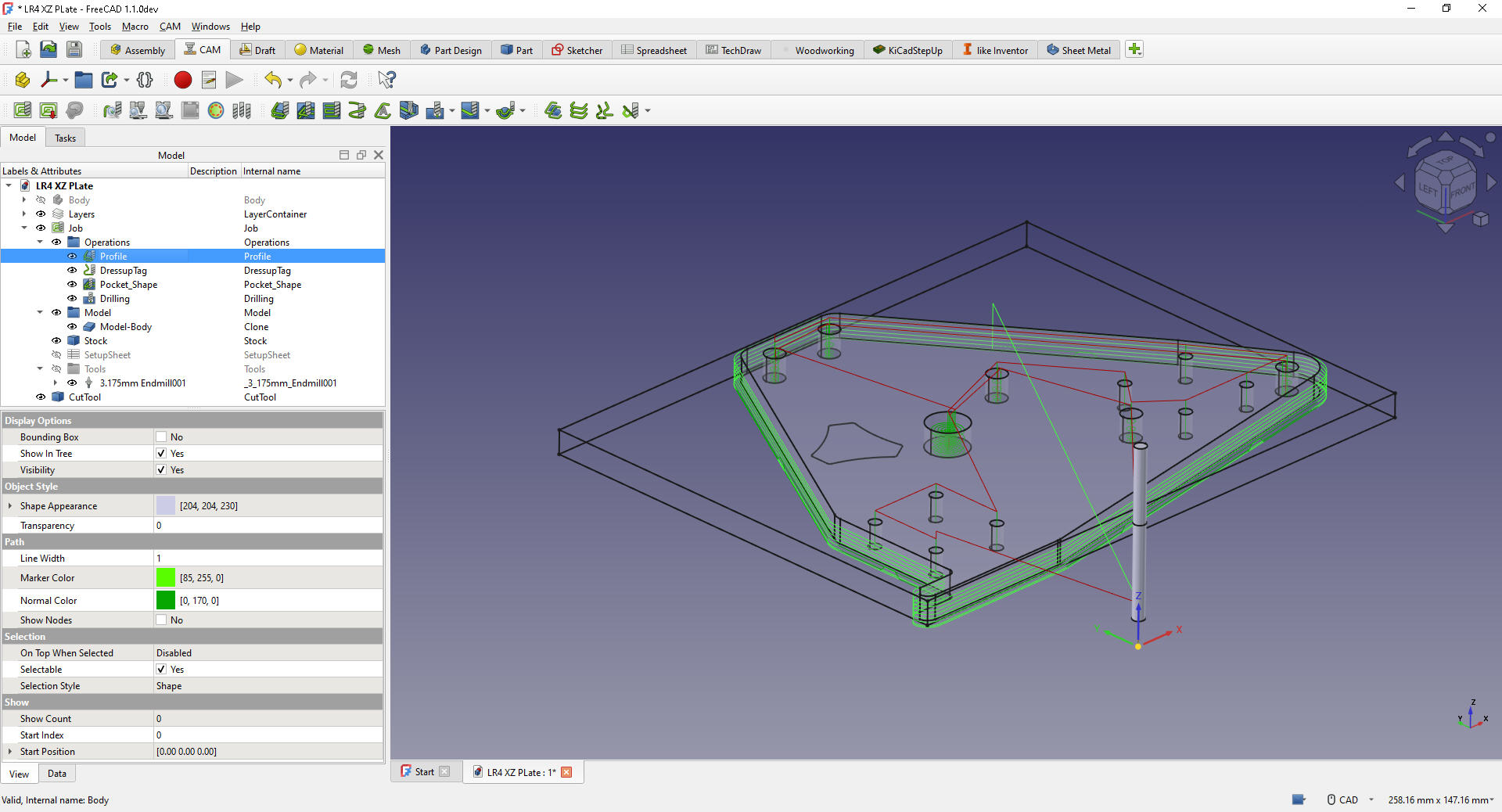1502x812 pixels.
Task: Expand the Shape Appearance property
Action: (x=10, y=506)
